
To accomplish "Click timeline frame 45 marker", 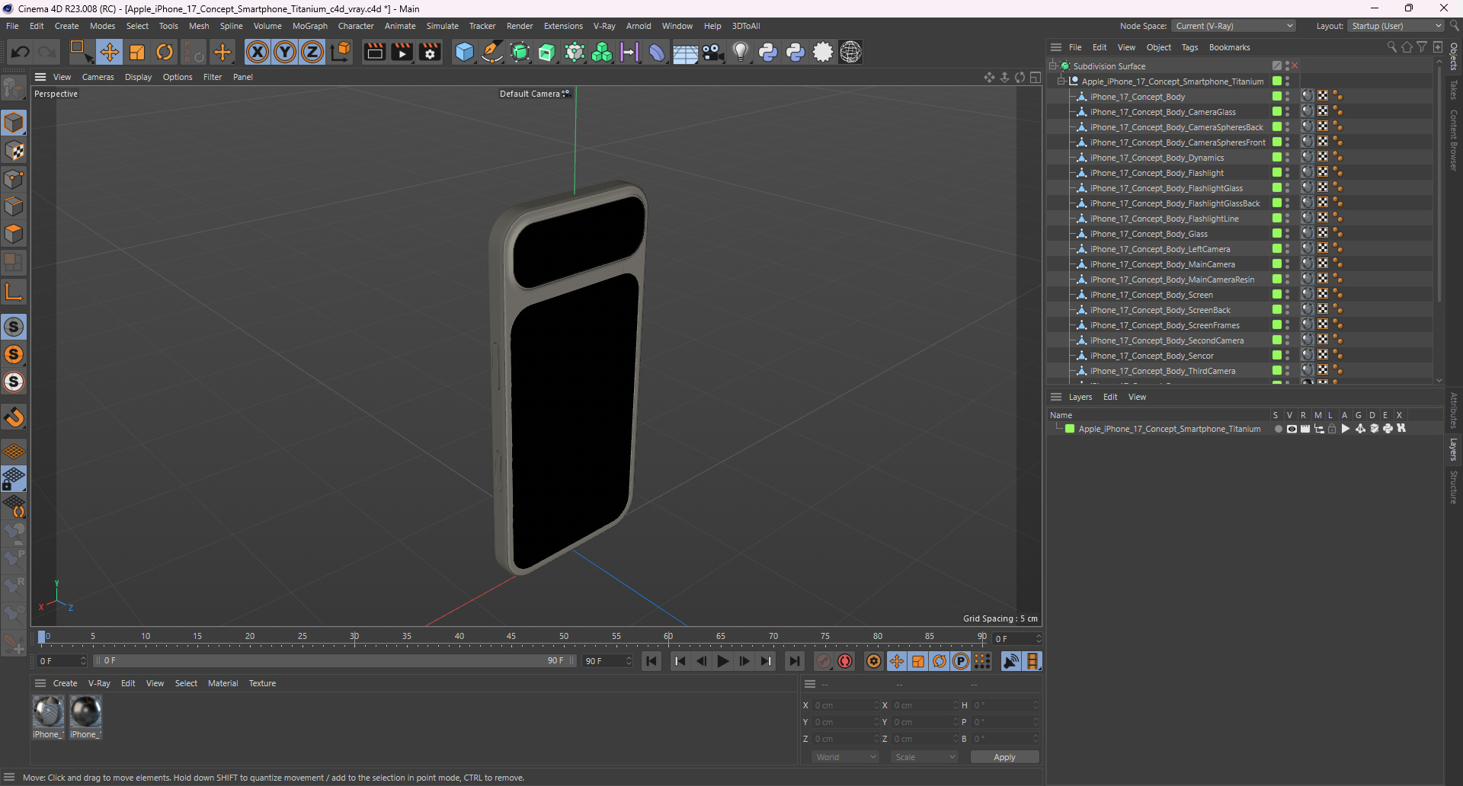I will click(x=511, y=637).
